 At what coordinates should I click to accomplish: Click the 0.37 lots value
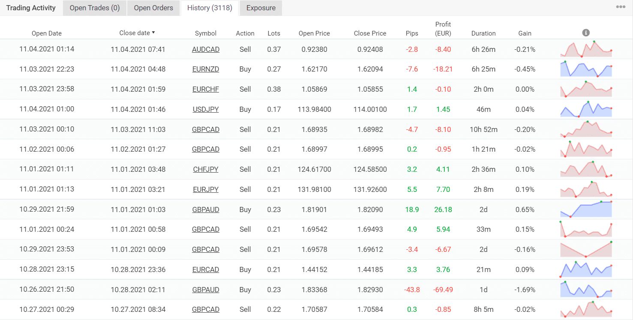pyautogui.click(x=274, y=49)
